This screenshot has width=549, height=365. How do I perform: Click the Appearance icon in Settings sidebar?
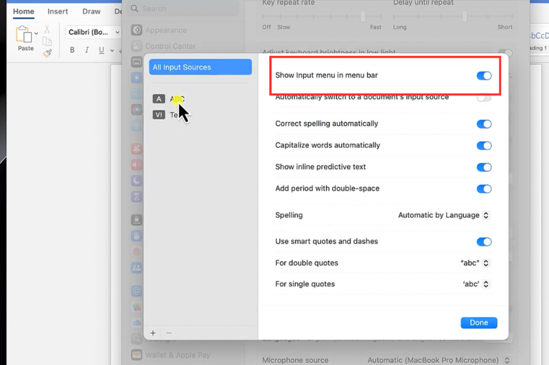(137, 30)
